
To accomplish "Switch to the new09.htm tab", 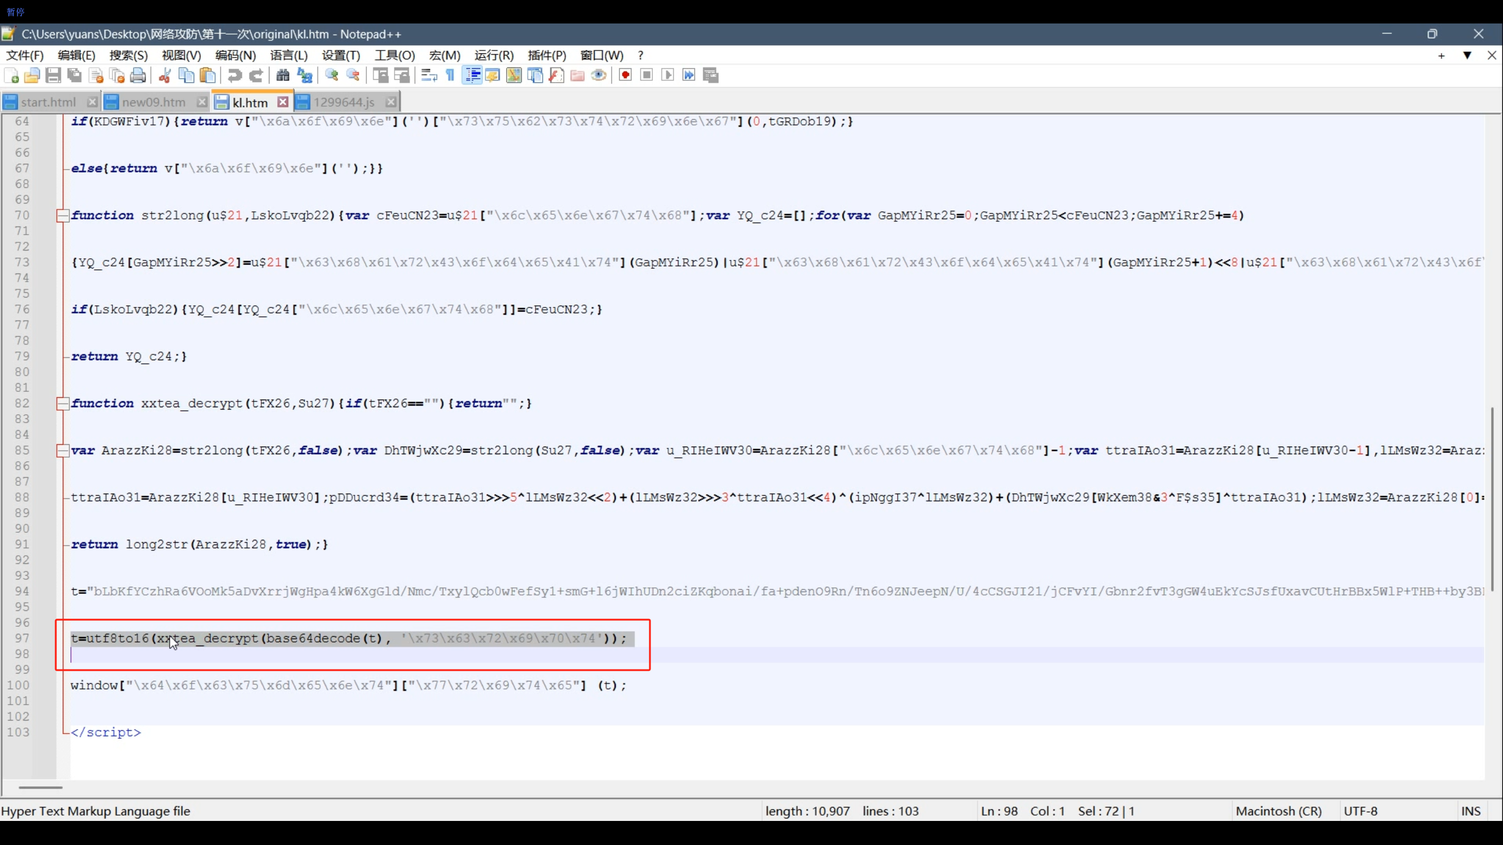I will pos(153,102).
